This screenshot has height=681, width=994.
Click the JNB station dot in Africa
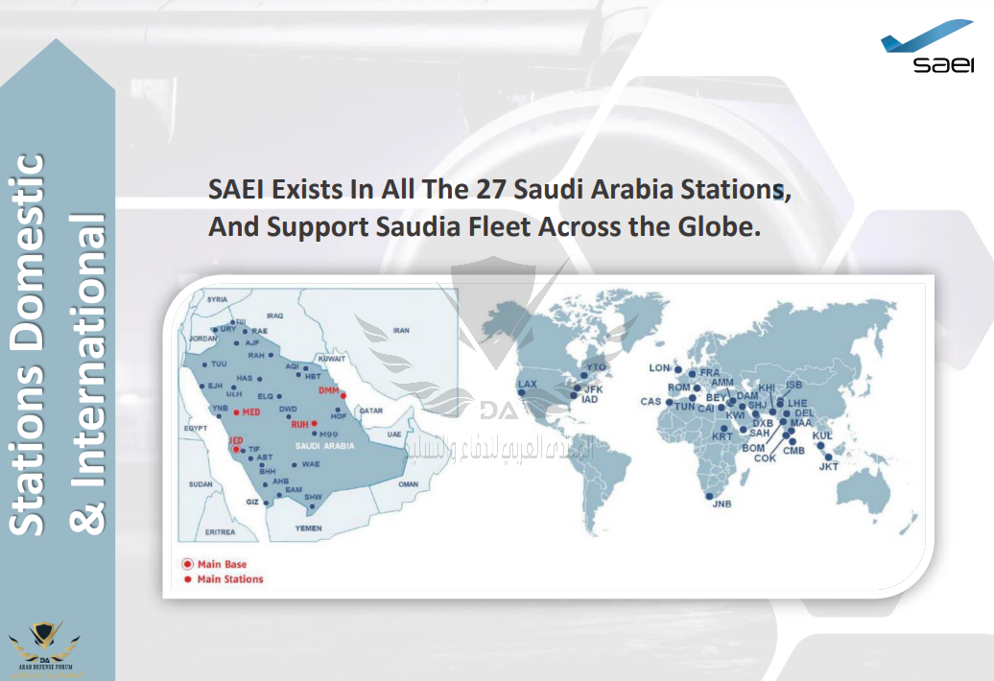[x=709, y=496]
